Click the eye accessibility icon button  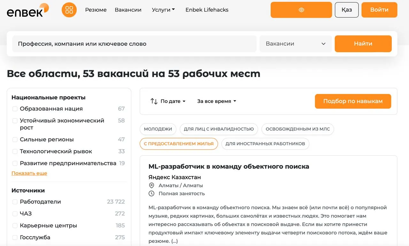tap(301, 10)
